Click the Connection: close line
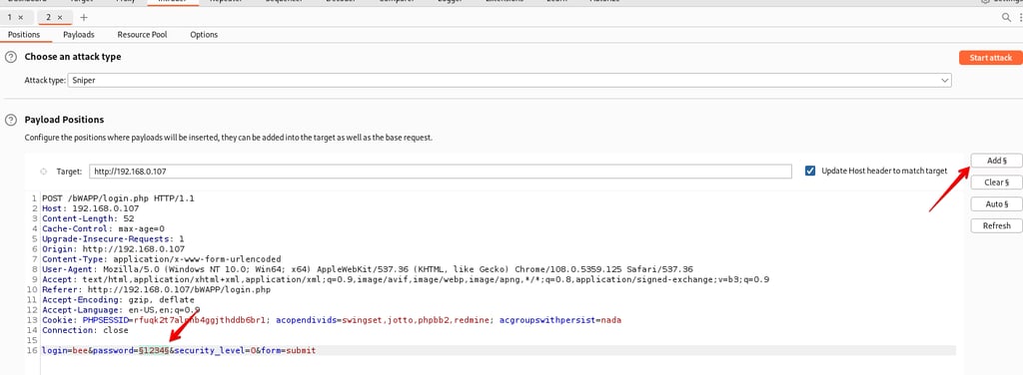 click(85, 330)
